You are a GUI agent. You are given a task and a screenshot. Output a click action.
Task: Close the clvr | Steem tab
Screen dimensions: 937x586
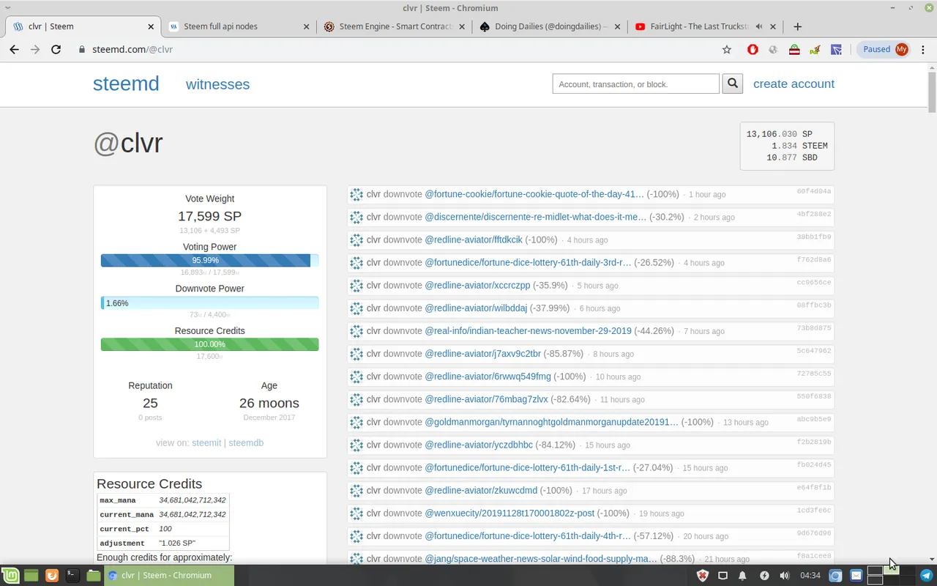151,26
